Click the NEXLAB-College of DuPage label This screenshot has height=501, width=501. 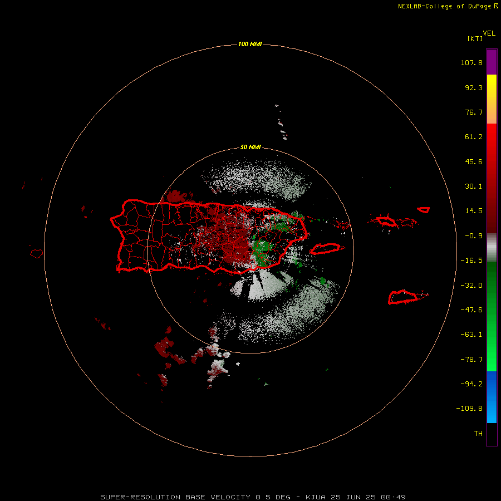pyautogui.click(x=448, y=6)
